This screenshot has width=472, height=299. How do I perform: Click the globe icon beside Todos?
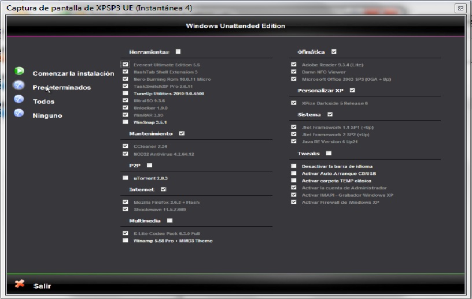coord(19,99)
